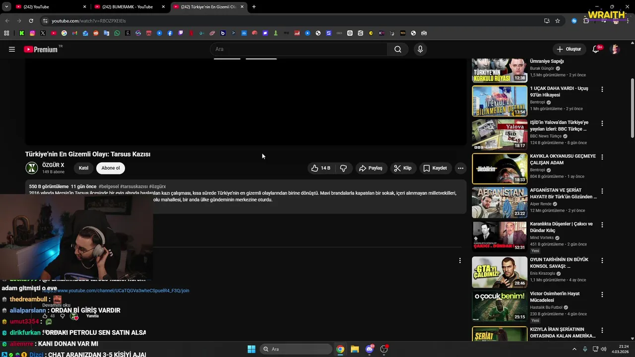Open the apps grid in the bookmarks bar
Viewport: 635px width, 357px height.
coord(6,33)
